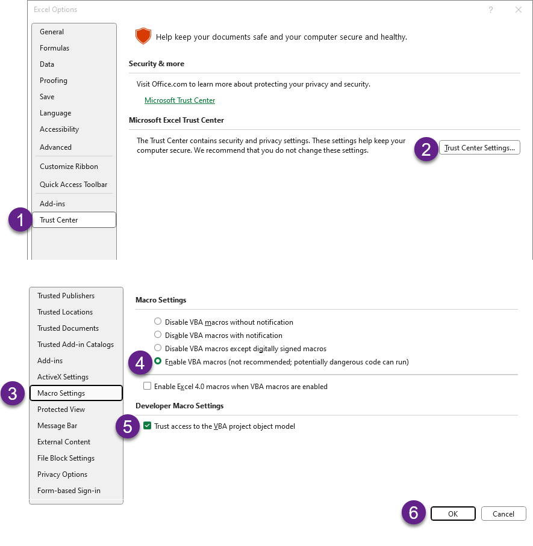Open Trust Center Settings button
The image size is (533, 546).
pyautogui.click(x=479, y=147)
